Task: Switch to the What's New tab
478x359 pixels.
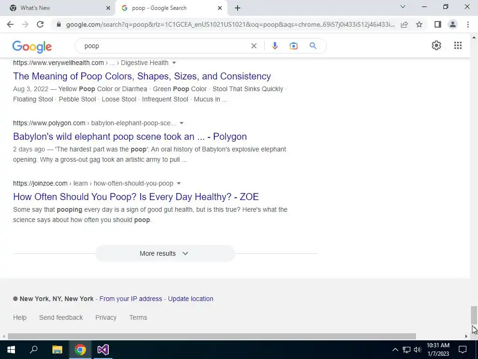Action: 58,8
